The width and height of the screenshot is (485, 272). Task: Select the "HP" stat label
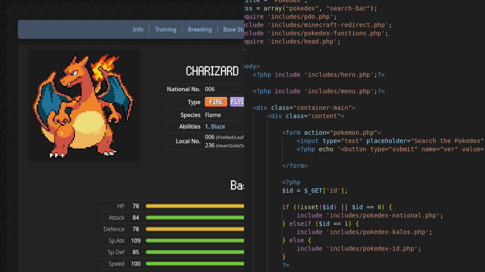121,206
